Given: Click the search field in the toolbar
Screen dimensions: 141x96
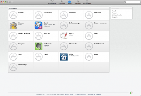Looking at the screenshot, I should [x=132, y=2].
